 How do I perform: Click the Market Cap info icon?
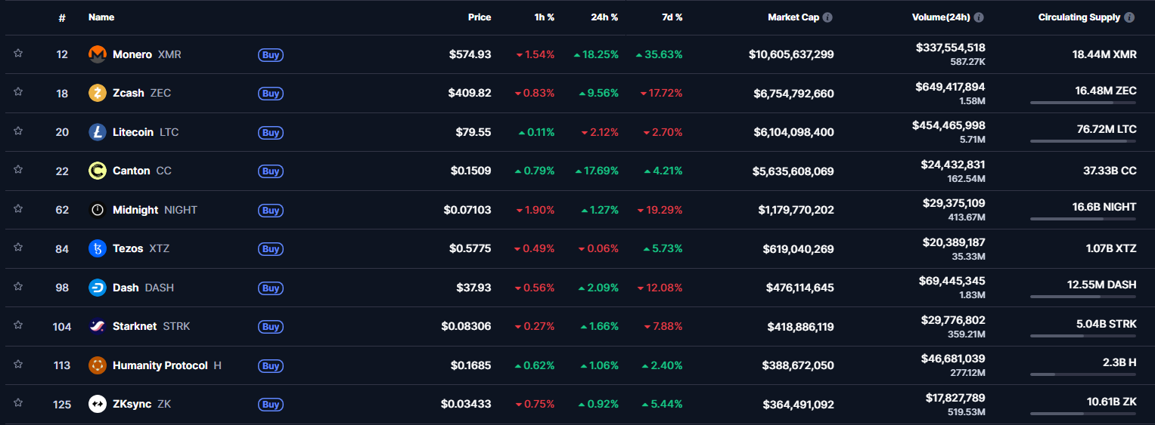pyautogui.click(x=827, y=17)
